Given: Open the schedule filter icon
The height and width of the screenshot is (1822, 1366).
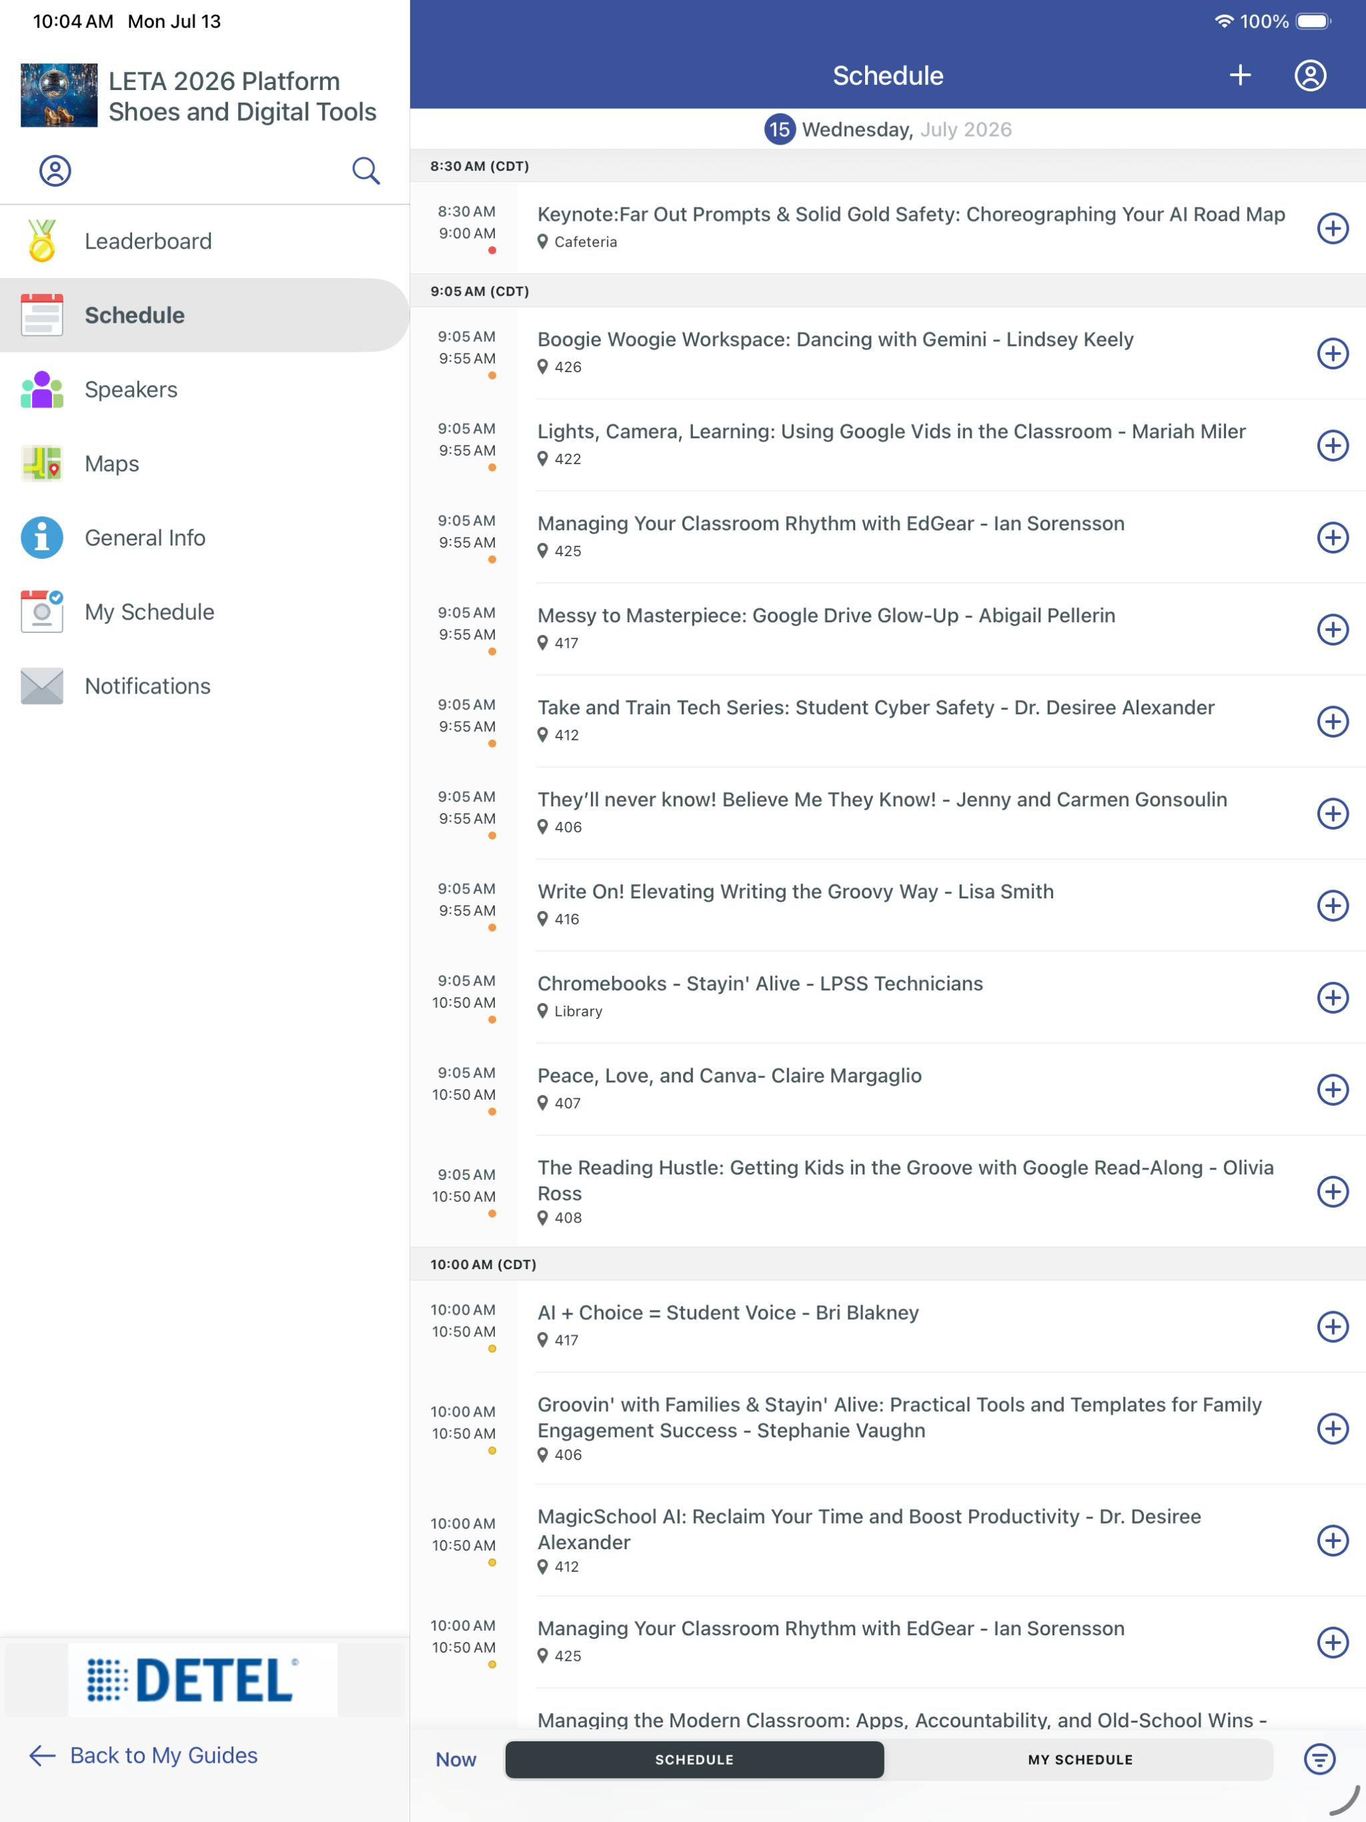Looking at the screenshot, I should [1319, 1759].
